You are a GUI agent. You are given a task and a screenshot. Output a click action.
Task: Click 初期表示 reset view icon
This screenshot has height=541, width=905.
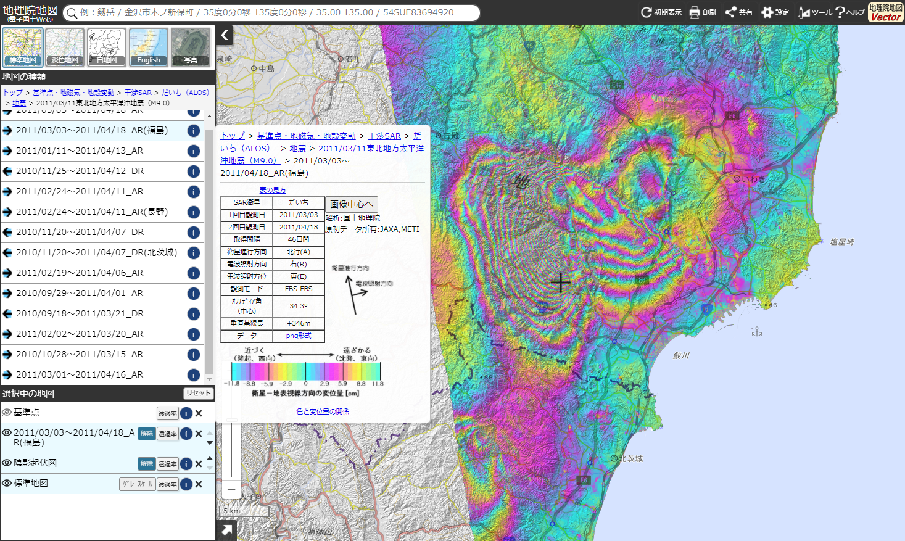tap(661, 12)
